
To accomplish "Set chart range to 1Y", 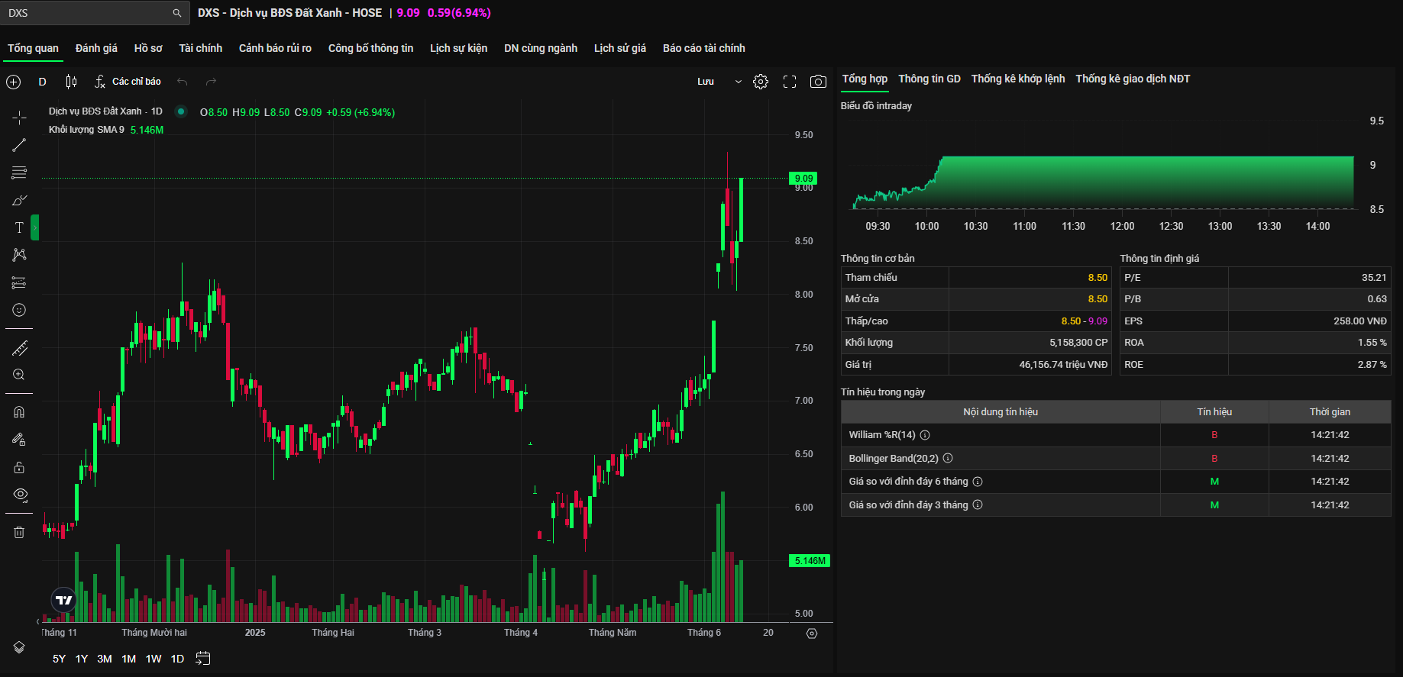I will tap(82, 659).
